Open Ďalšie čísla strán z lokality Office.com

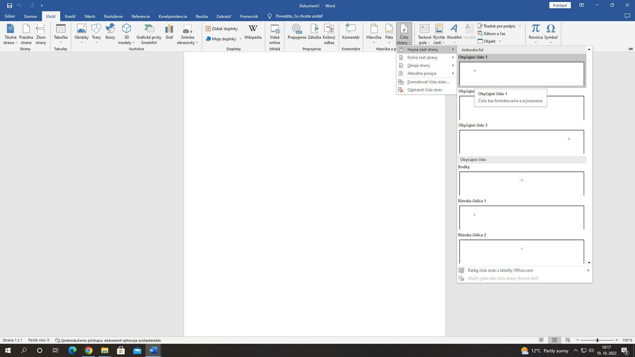(x=524, y=270)
